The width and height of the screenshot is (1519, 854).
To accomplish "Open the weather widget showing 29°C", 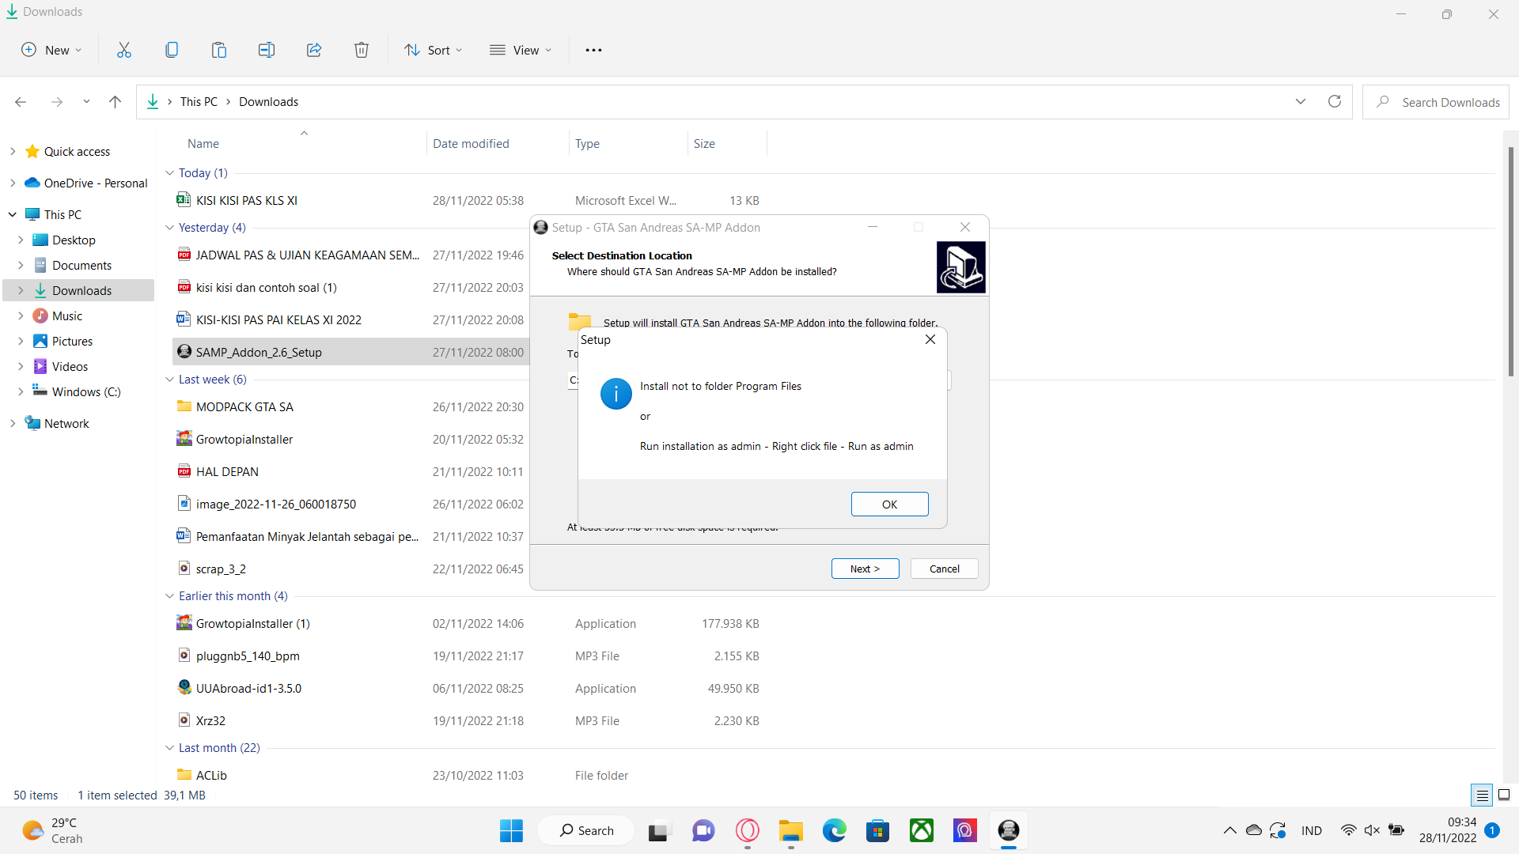I will click(x=52, y=830).
